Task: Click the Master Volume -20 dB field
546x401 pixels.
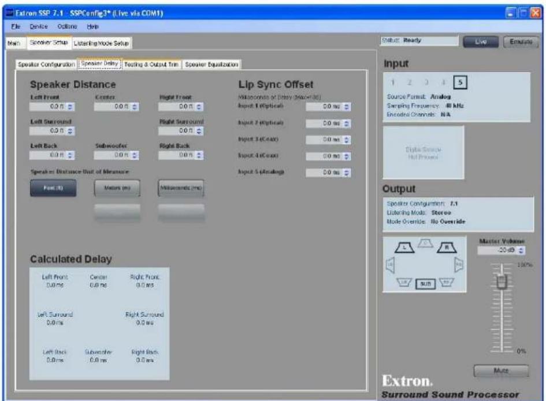Action: [502, 250]
